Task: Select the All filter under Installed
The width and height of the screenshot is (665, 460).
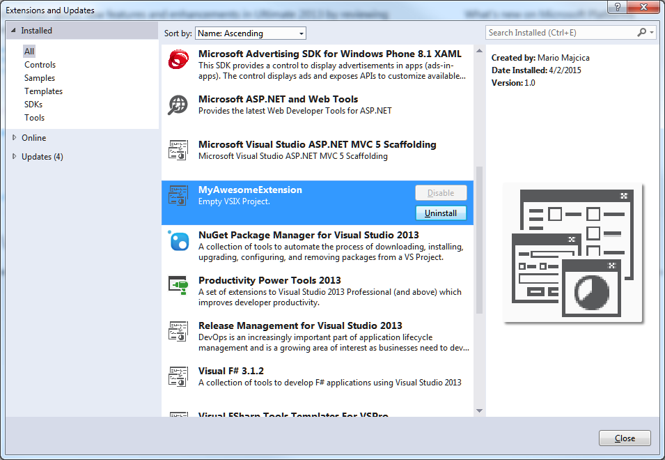Action: pyautogui.click(x=29, y=52)
